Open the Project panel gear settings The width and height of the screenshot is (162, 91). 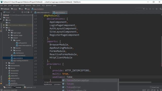[x=29, y=12]
